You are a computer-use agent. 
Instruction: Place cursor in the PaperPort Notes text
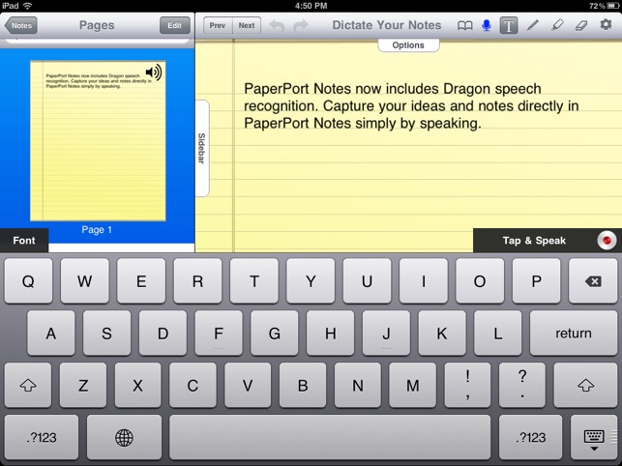pyautogui.click(x=411, y=106)
